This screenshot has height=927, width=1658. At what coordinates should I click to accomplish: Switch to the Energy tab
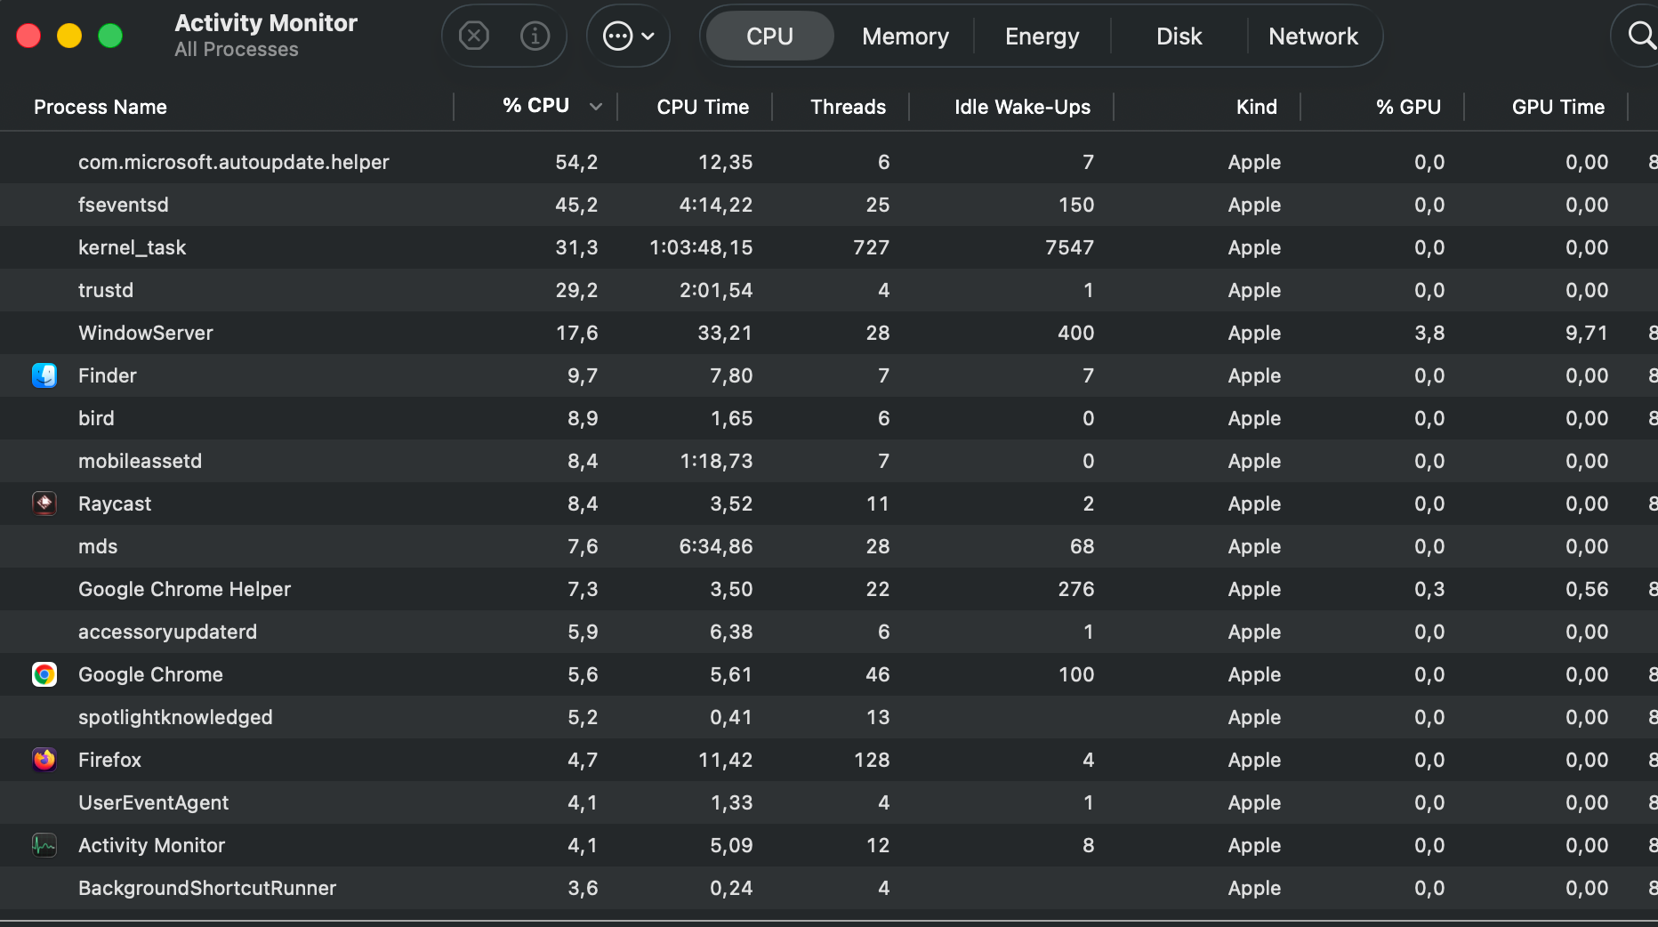click(x=1042, y=36)
